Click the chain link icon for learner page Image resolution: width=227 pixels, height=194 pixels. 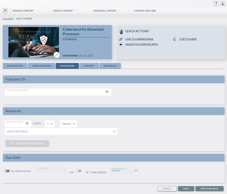pos(121,39)
